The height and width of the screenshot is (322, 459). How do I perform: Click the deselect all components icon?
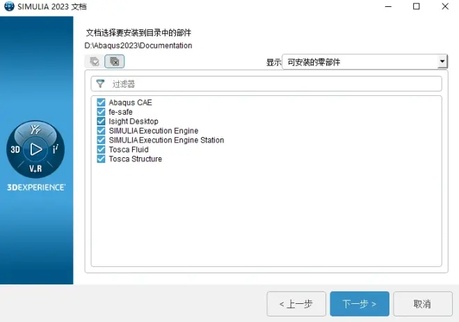click(x=115, y=61)
